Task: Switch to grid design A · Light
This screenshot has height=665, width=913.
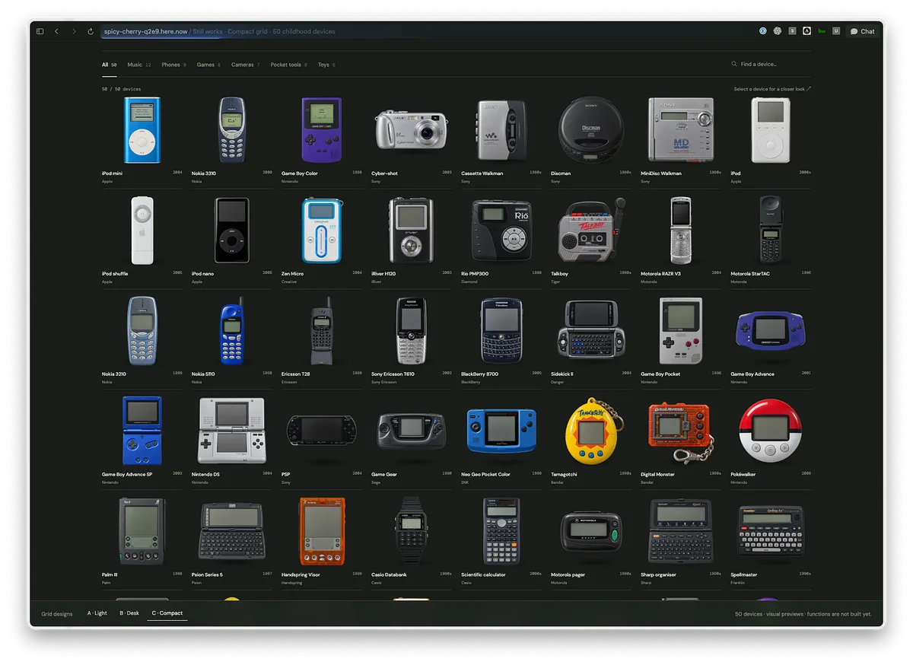Action: click(x=97, y=613)
